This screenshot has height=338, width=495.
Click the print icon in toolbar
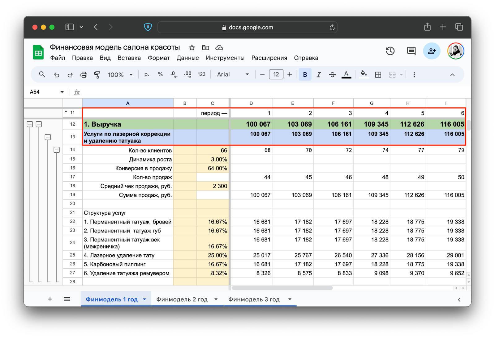click(x=84, y=75)
